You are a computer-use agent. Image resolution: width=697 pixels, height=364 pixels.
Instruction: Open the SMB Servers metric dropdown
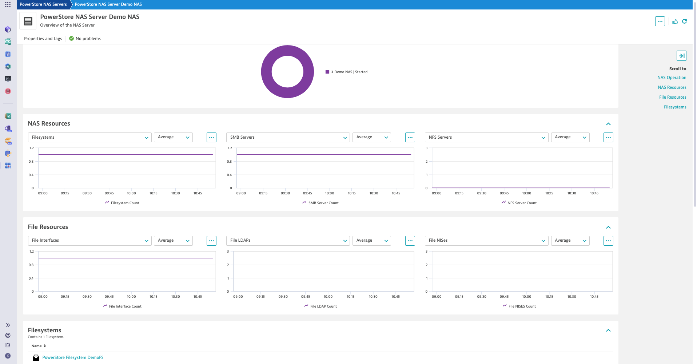pos(288,138)
